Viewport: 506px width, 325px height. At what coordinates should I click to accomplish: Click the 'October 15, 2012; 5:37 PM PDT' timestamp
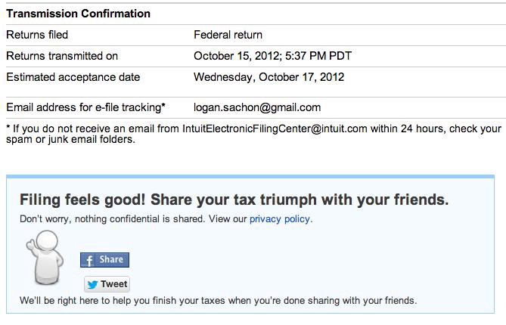272,56
